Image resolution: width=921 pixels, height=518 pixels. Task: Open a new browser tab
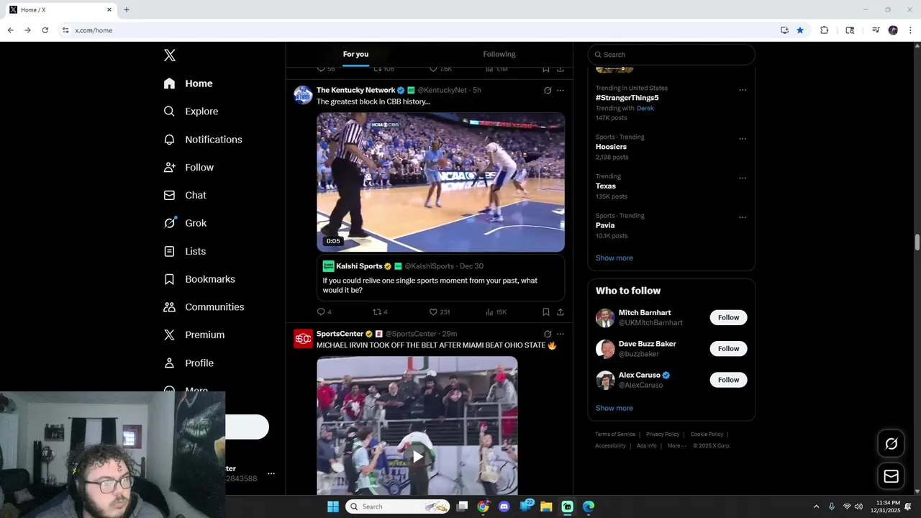127,10
